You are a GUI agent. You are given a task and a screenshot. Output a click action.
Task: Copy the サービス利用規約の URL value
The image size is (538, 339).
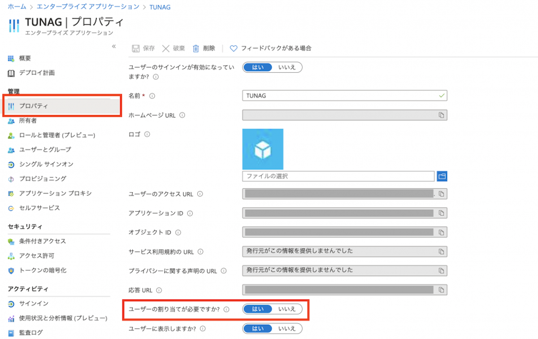coord(441,251)
